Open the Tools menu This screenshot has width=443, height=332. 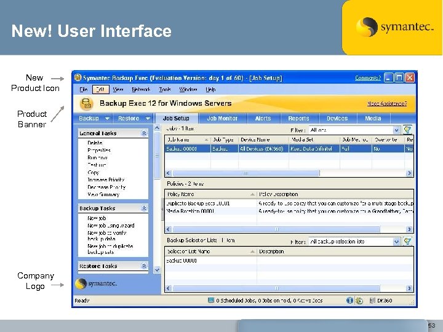tap(165, 90)
